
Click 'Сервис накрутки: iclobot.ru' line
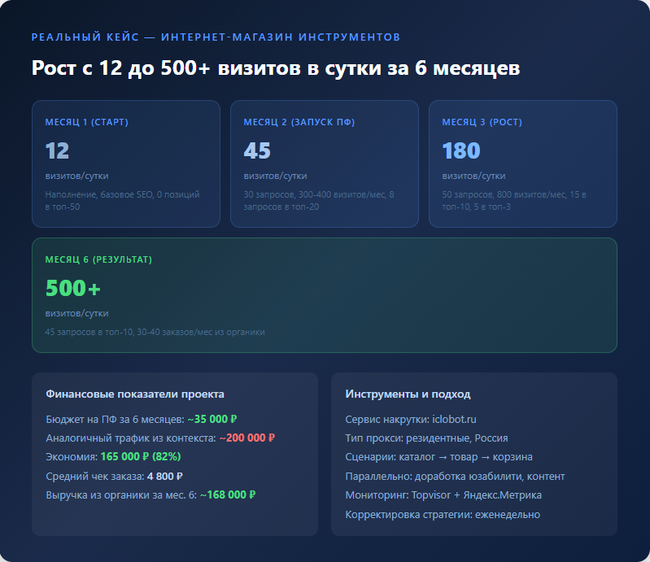(411, 420)
